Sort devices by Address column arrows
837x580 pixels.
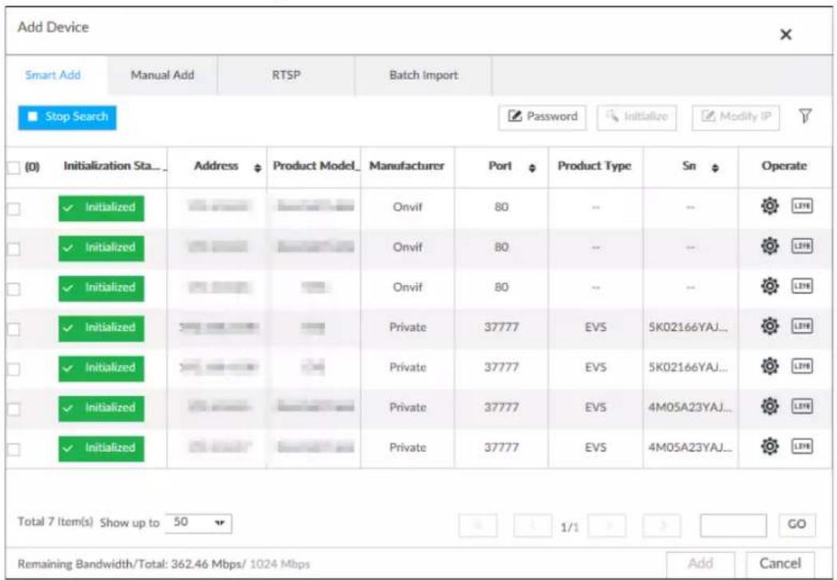[x=257, y=168]
